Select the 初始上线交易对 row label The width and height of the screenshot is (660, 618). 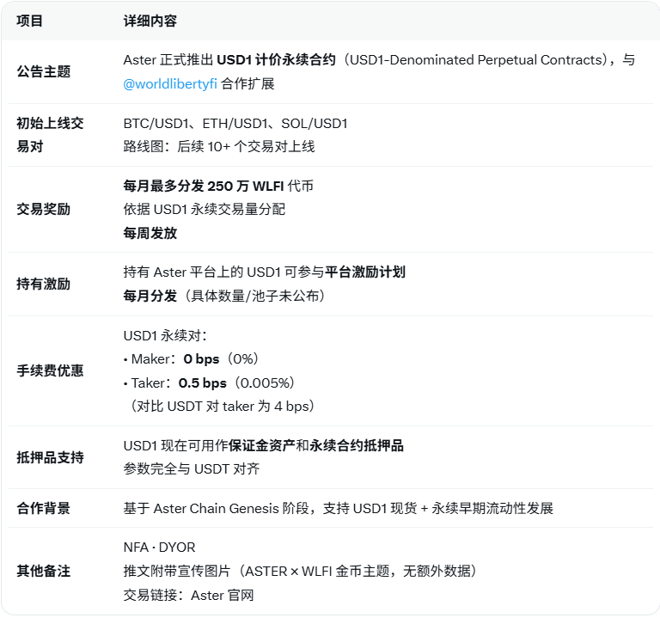click(x=50, y=135)
